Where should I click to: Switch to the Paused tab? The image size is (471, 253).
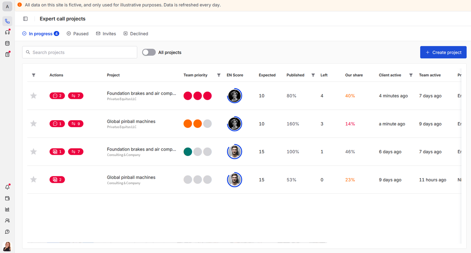pos(77,34)
